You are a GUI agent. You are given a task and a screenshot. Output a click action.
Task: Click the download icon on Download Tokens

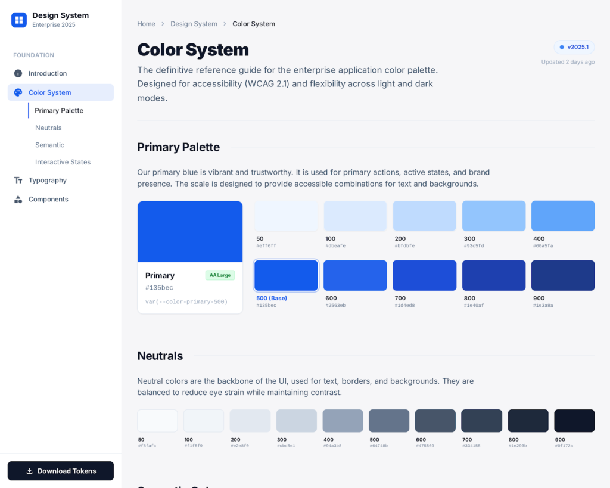[30, 471]
